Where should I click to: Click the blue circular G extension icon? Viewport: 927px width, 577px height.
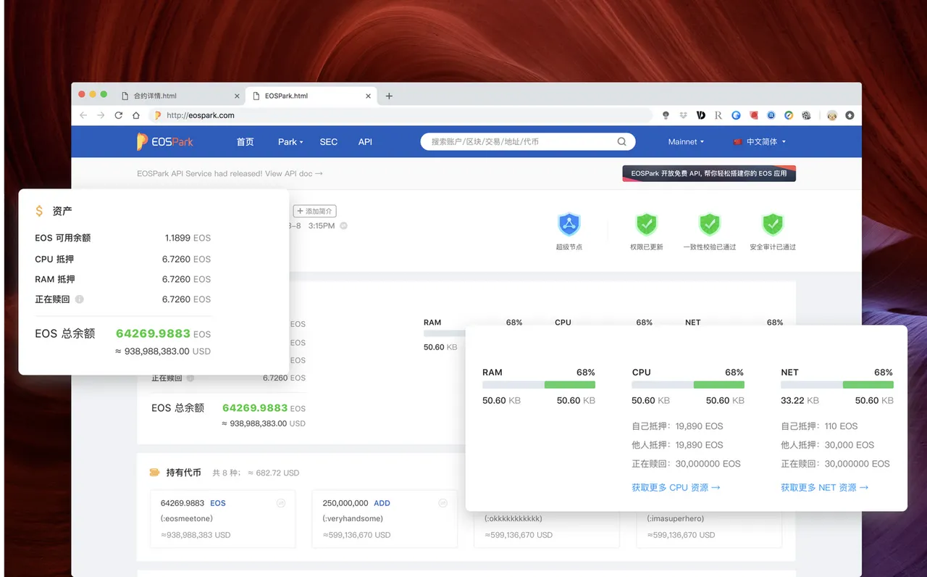[x=736, y=115]
